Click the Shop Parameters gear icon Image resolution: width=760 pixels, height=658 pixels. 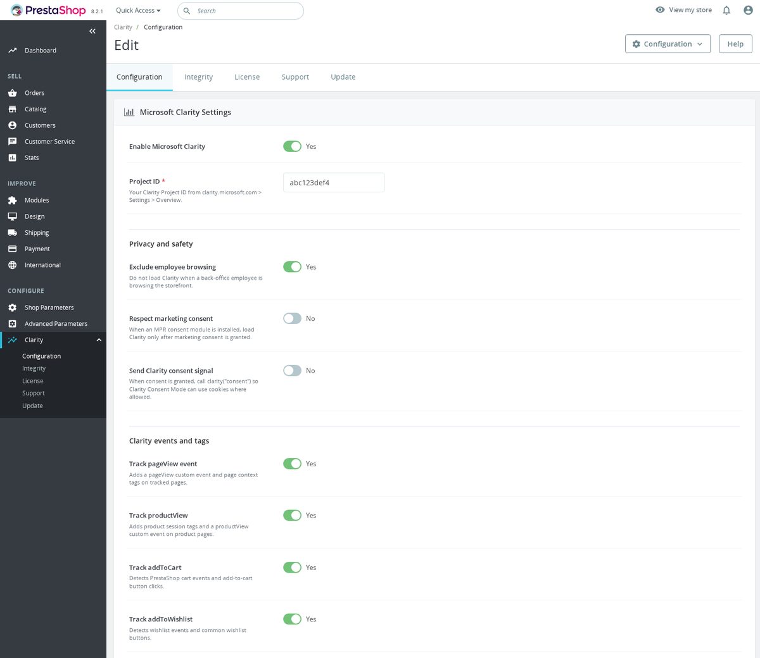click(x=12, y=307)
